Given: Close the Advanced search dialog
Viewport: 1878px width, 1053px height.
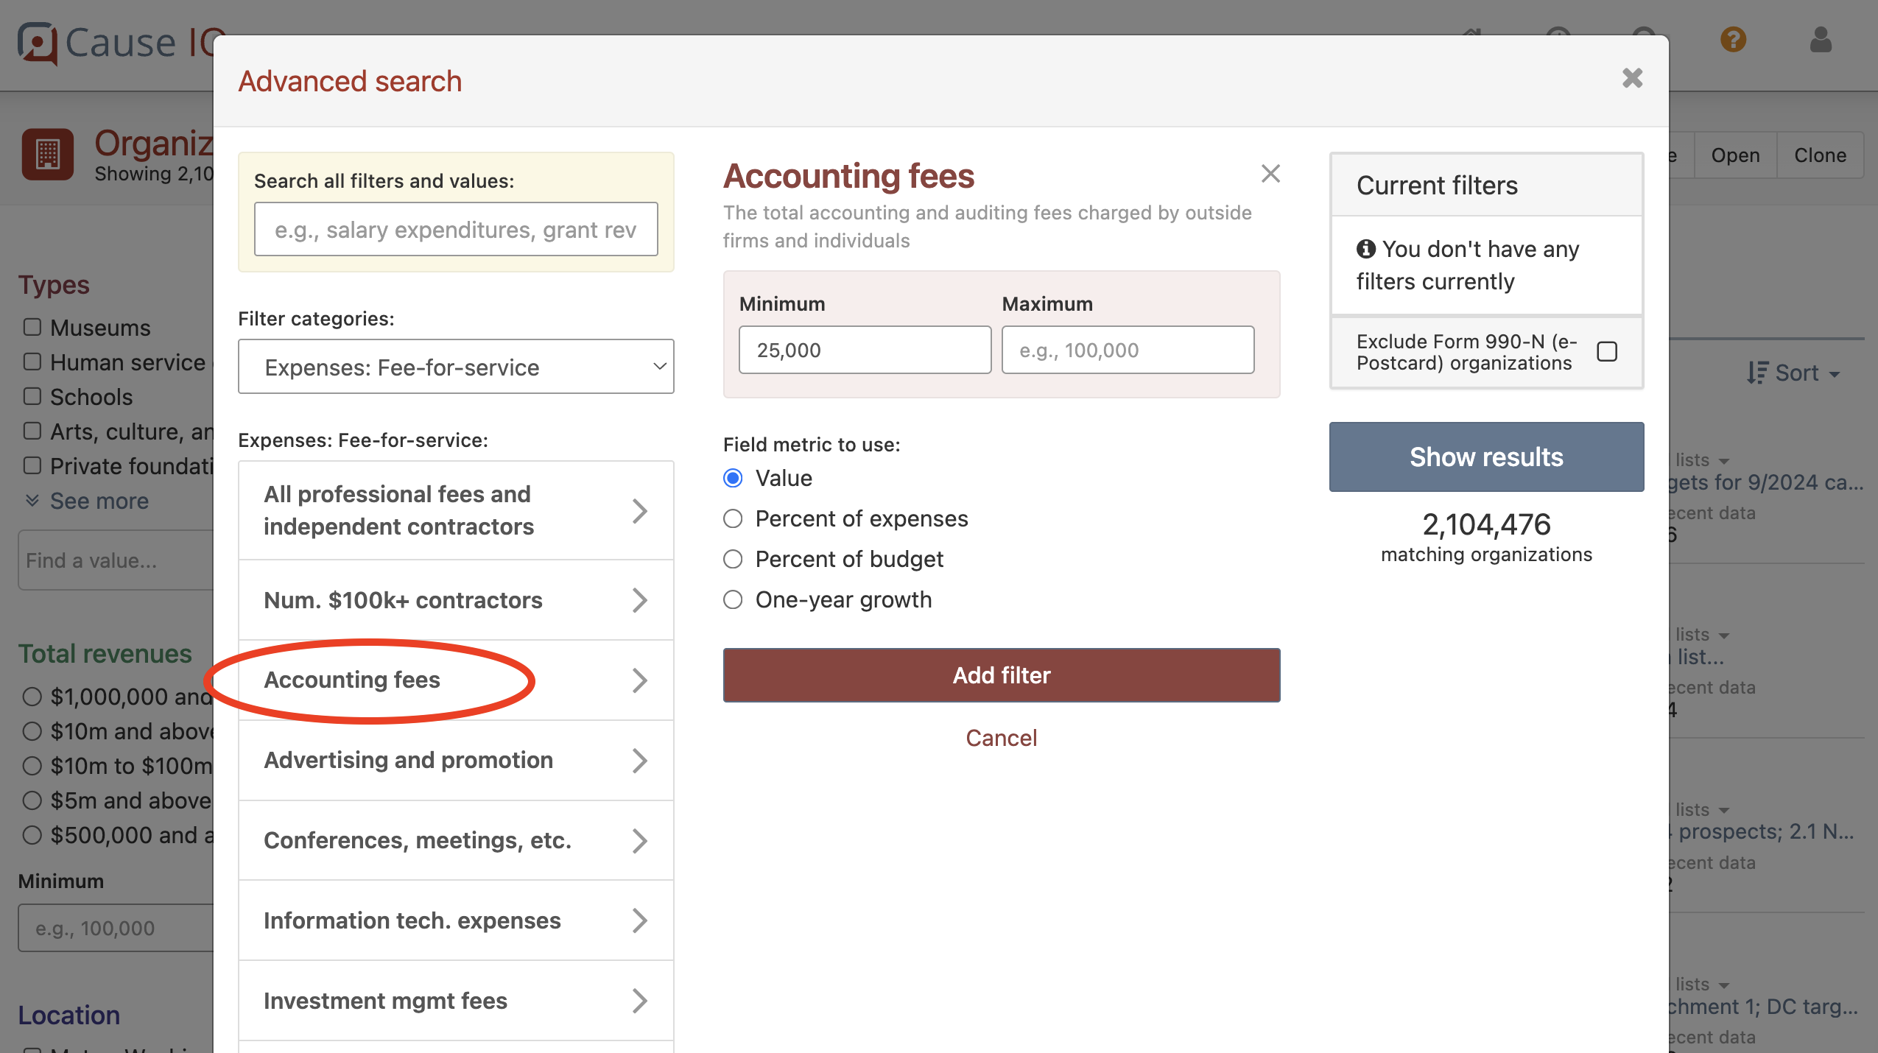Looking at the screenshot, I should (x=1632, y=78).
